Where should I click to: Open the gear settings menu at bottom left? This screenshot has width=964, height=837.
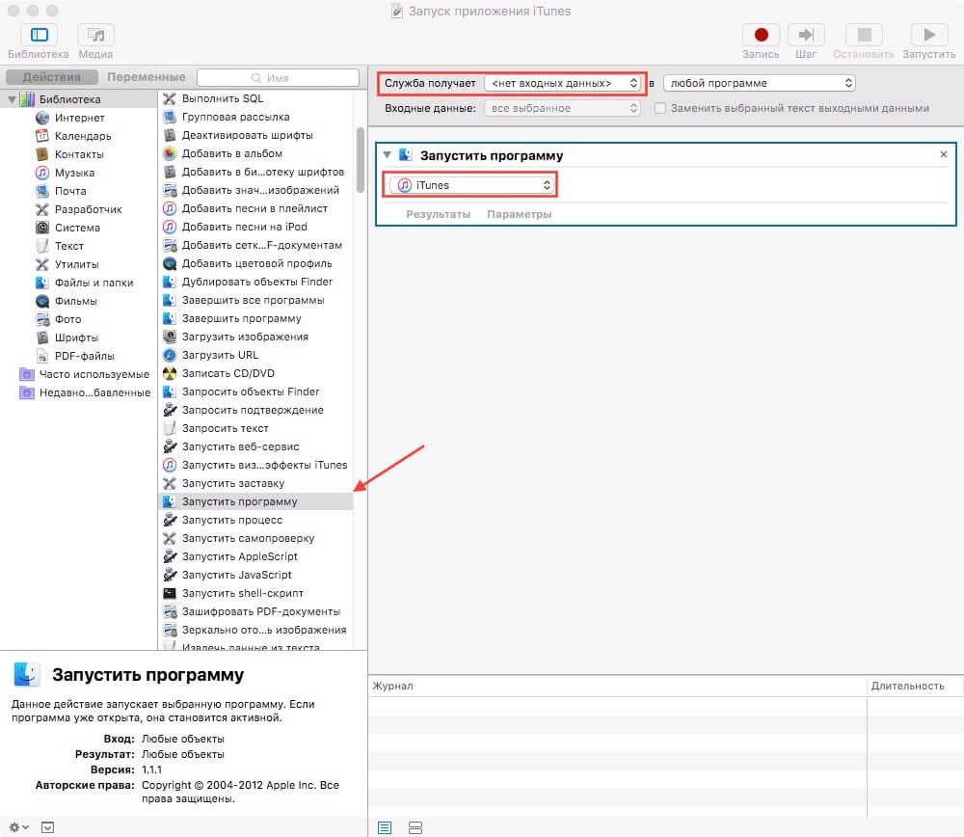18,827
